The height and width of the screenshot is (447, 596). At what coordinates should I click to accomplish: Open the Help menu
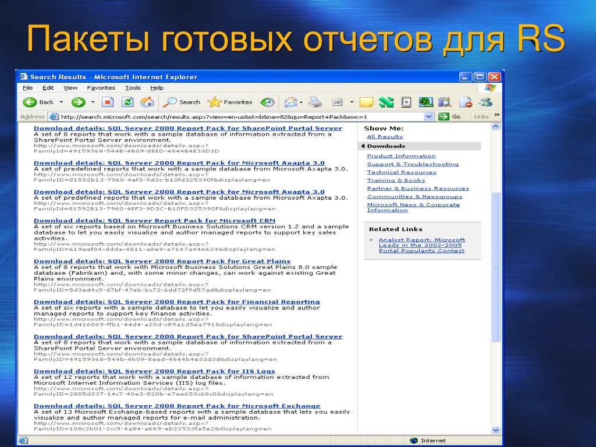click(x=157, y=88)
